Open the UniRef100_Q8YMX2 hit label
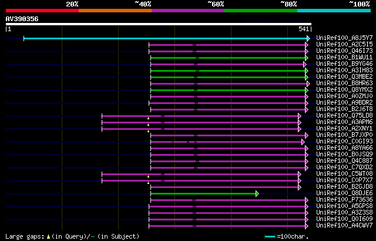Screen dimensions: 376x241 tap(345, 90)
